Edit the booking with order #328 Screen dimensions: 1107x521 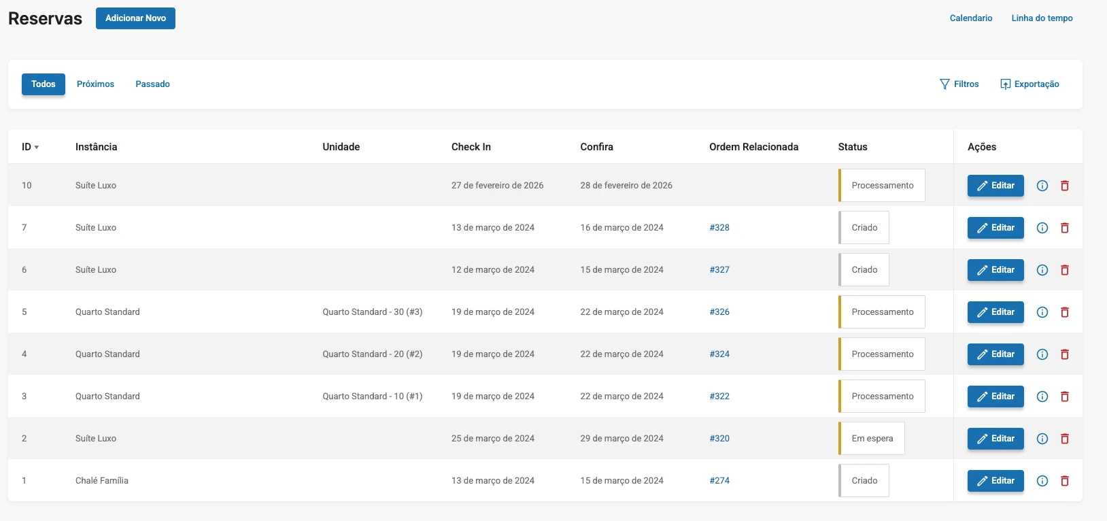pos(995,228)
